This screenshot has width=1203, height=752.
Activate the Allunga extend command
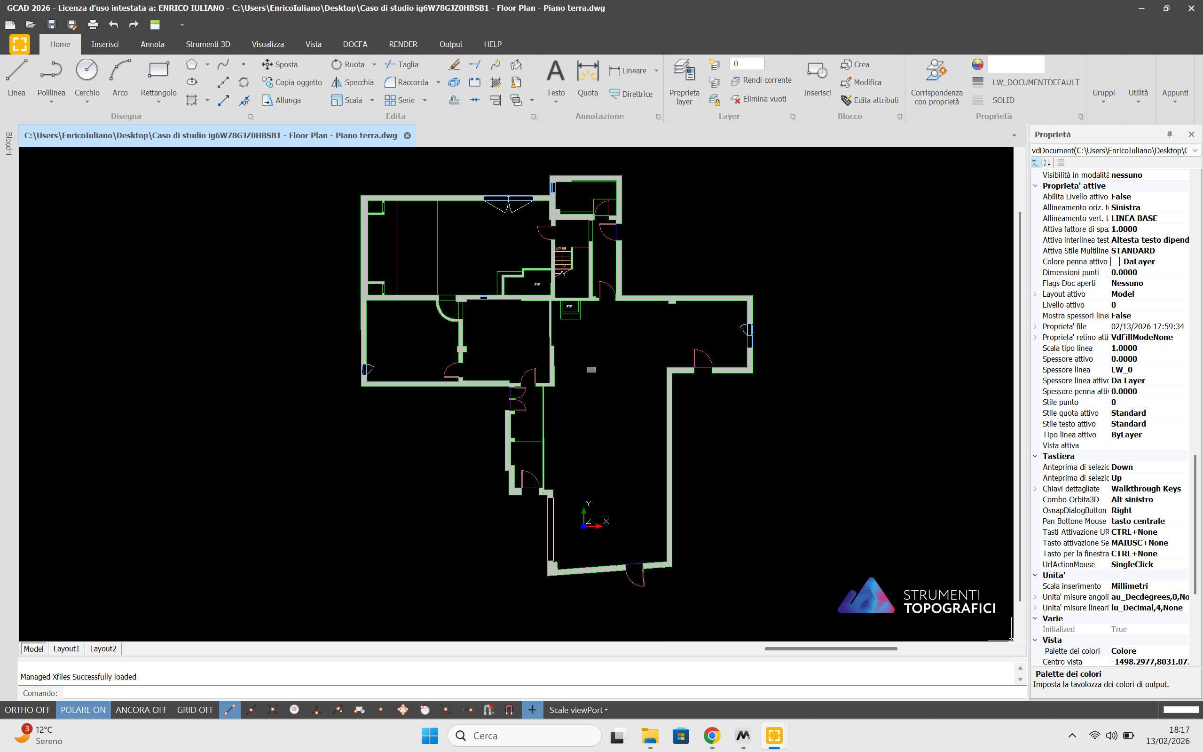coord(282,100)
